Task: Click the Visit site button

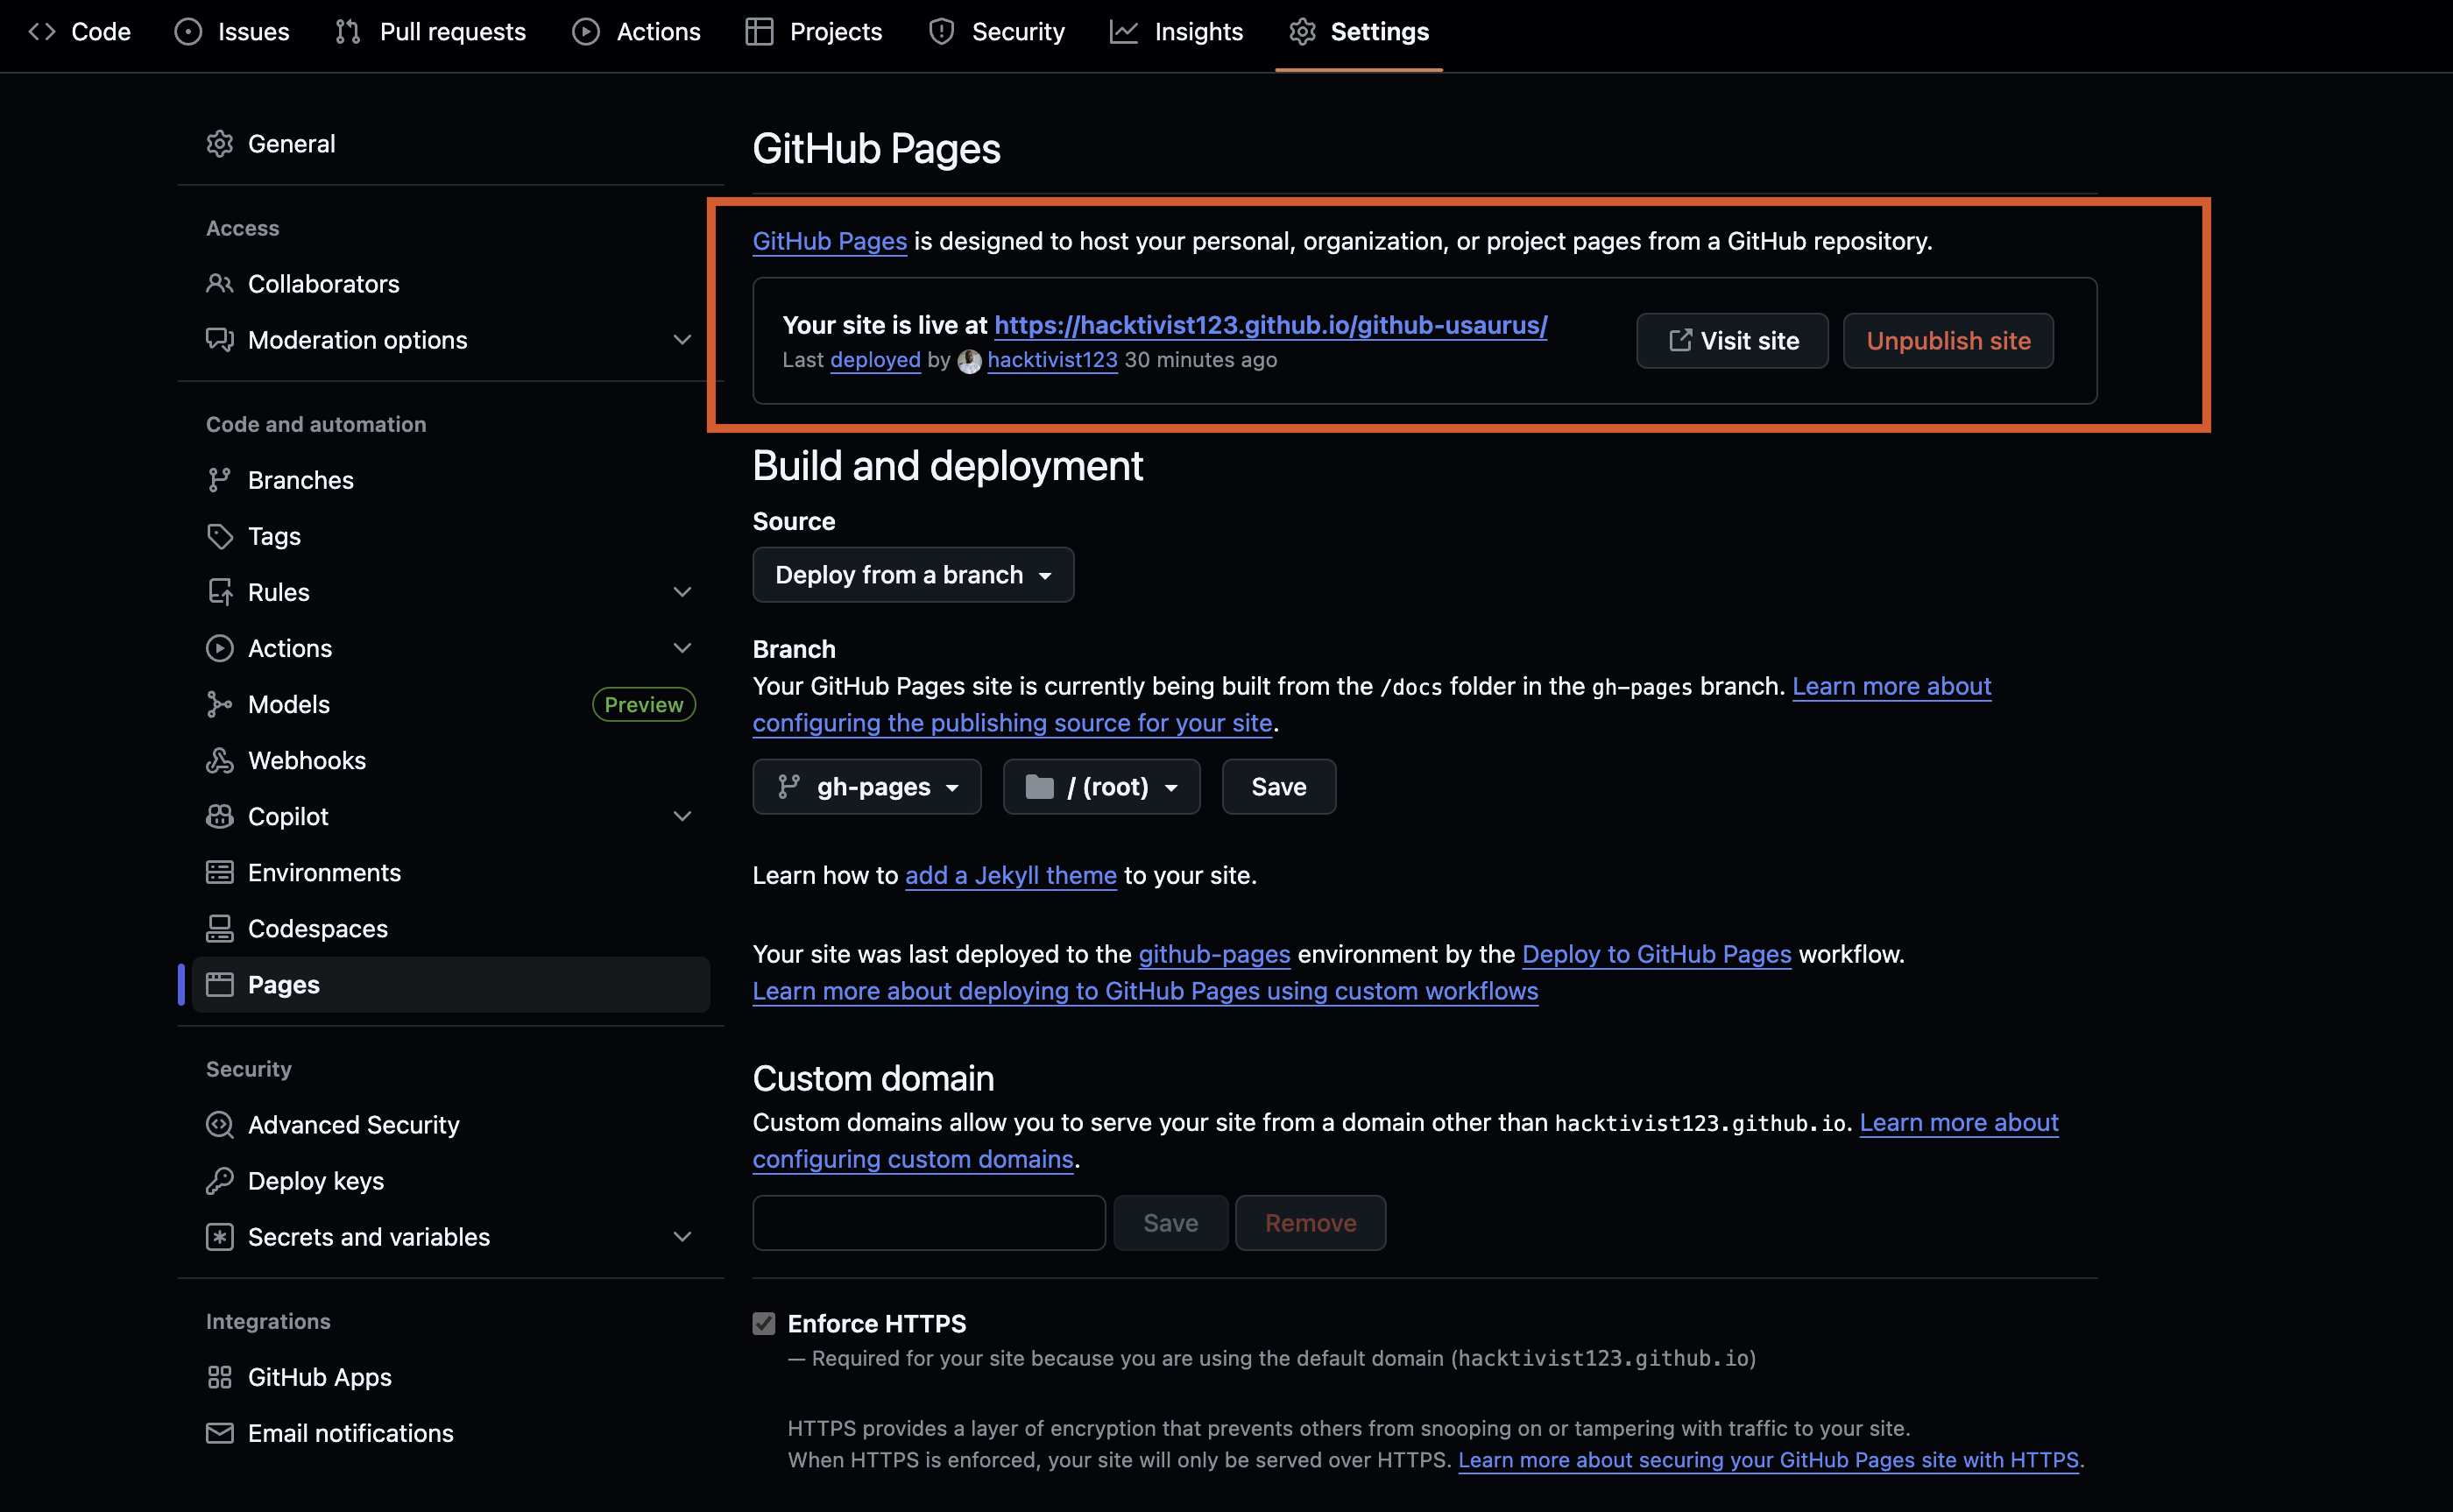Action: pos(1732,341)
